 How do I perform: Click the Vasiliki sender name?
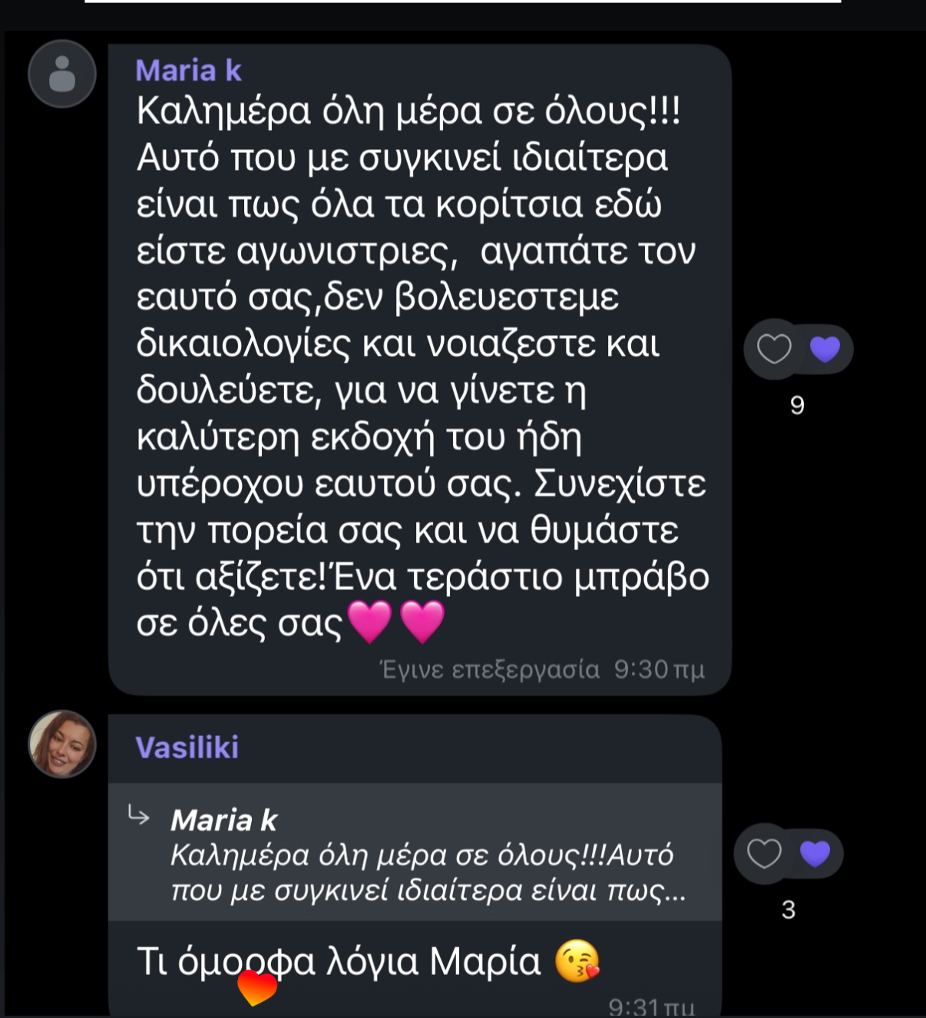coord(187,748)
